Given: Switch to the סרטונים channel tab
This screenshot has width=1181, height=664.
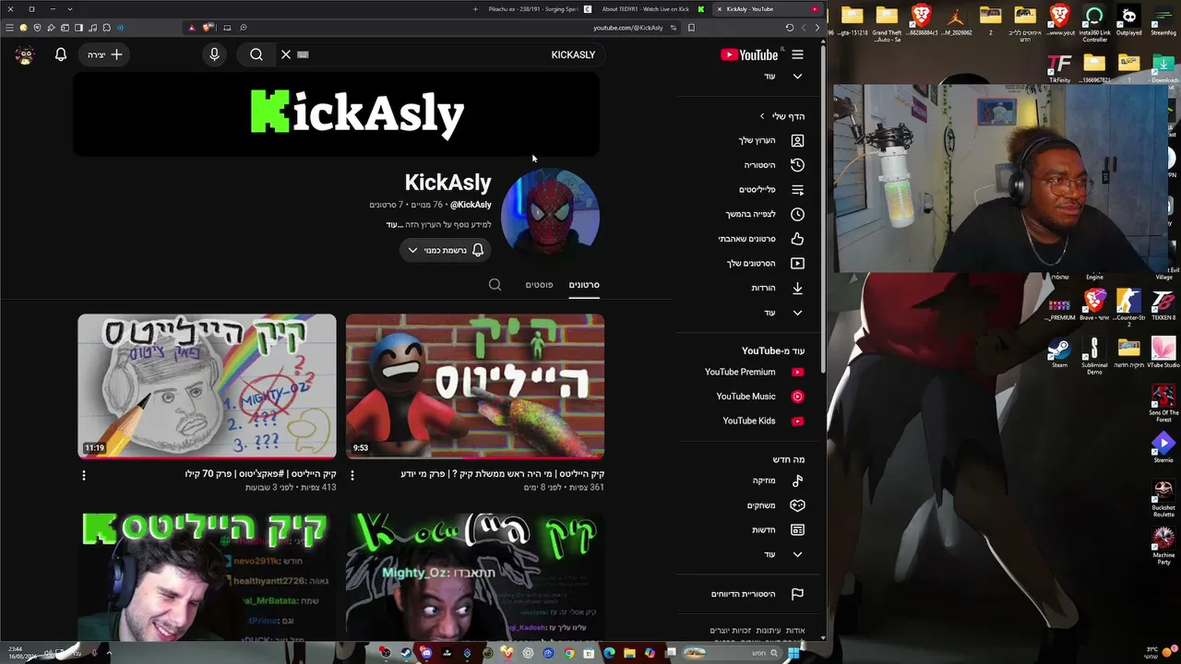Looking at the screenshot, I should 584,284.
